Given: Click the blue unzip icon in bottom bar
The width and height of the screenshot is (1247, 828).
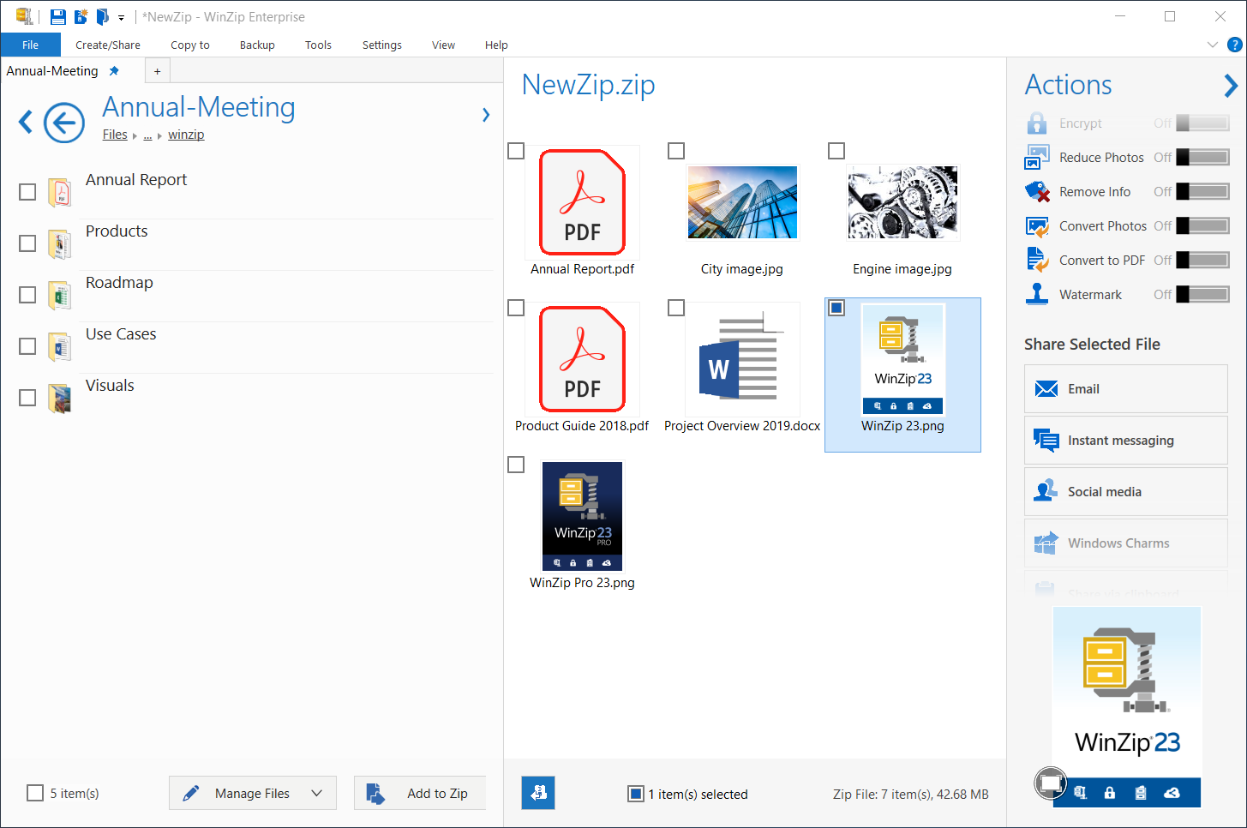Looking at the screenshot, I should (538, 793).
